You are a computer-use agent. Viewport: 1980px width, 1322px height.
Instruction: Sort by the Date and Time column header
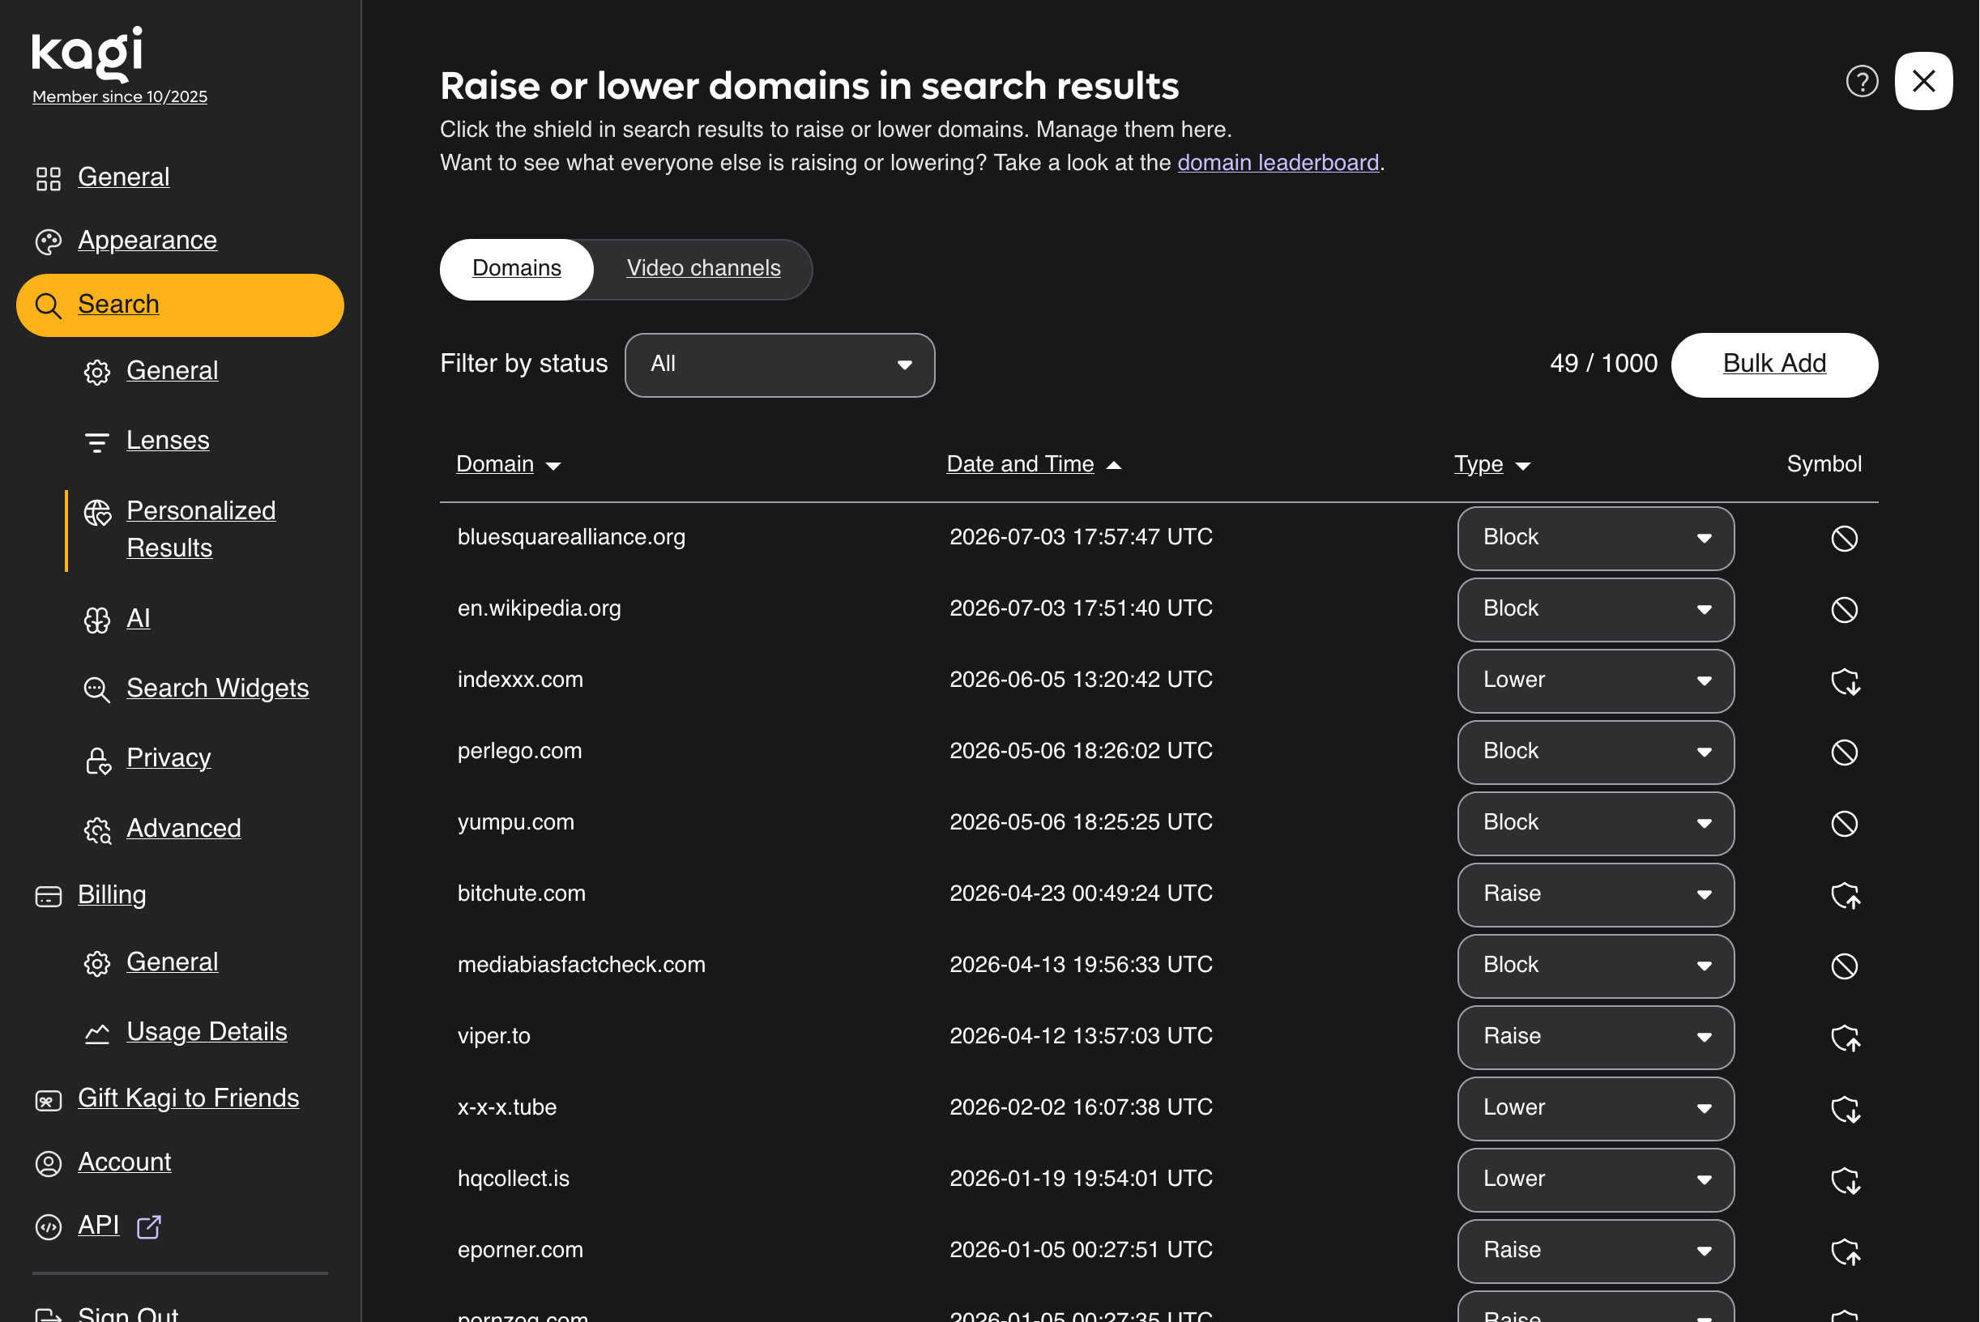click(1033, 464)
